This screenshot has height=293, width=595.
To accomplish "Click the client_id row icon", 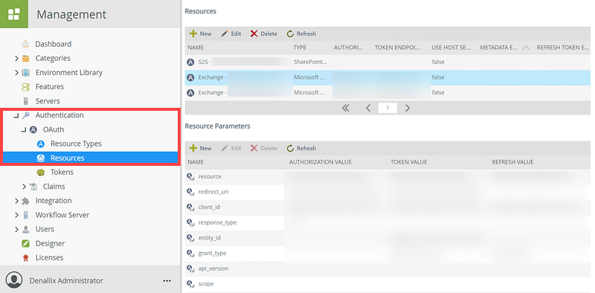I will click(190, 207).
